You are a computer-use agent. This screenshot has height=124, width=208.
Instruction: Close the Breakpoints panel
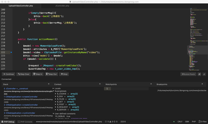click(202, 84)
